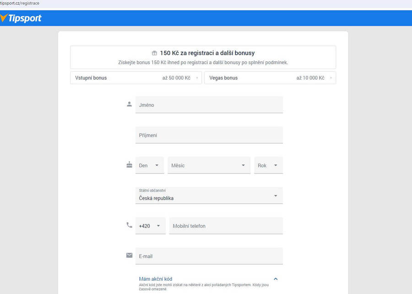
Task: Open the +420 country code dropdown
Action: (x=151, y=226)
